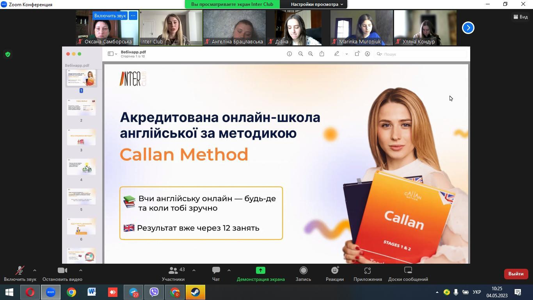533x300 pixels.
Task: Open sidebar view dropdown chevron in viewer
Action: point(116,54)
